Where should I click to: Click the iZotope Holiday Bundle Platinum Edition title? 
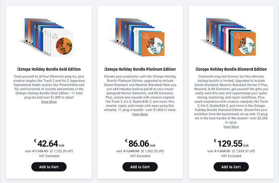point(140,69)
